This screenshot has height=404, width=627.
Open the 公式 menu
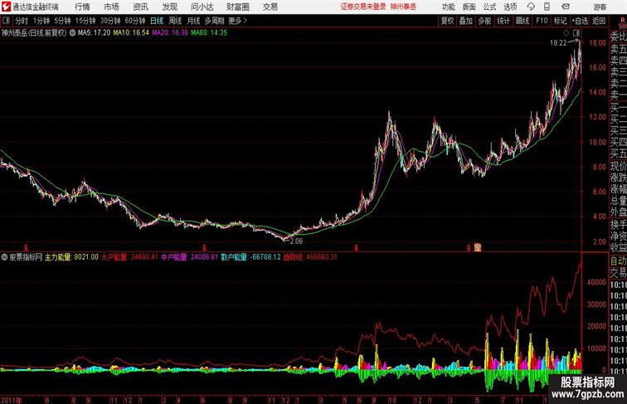489,7
